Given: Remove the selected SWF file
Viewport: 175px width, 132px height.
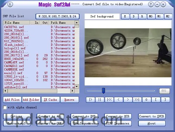Looking at the screenshot, I should pos(69,100).
